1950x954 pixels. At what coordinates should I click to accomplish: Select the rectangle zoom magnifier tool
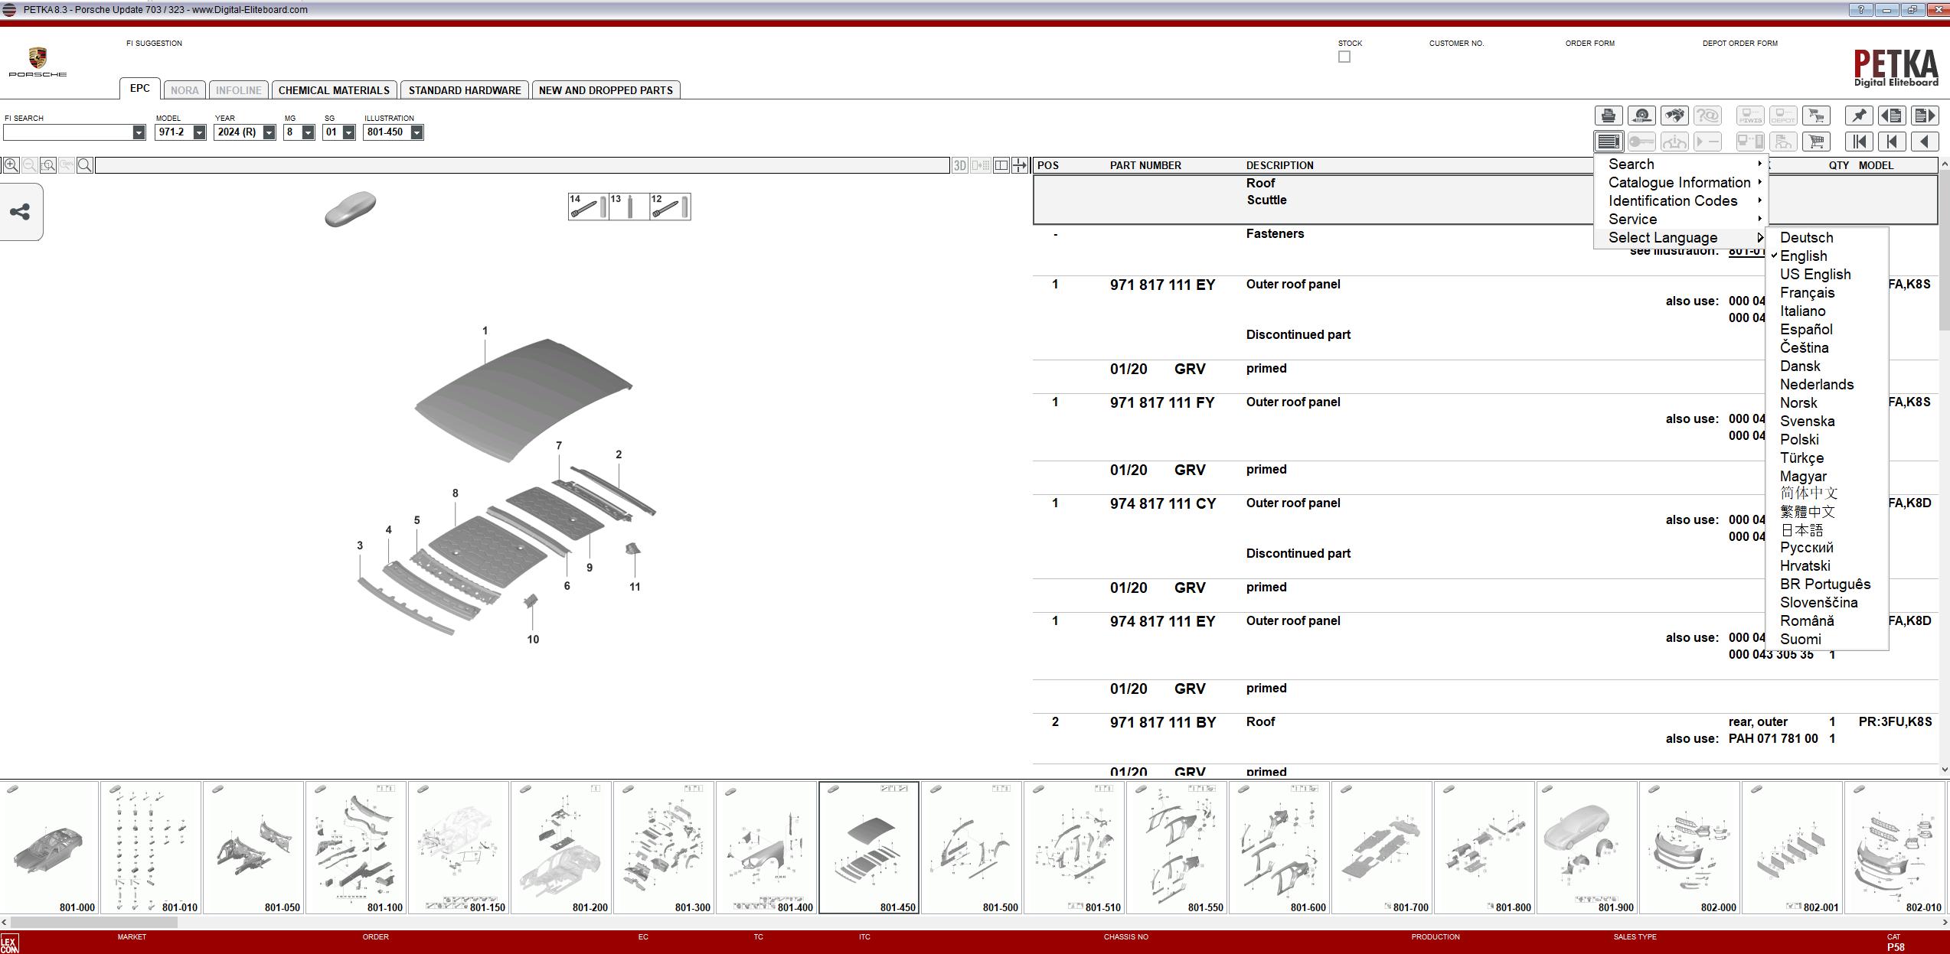48,164
